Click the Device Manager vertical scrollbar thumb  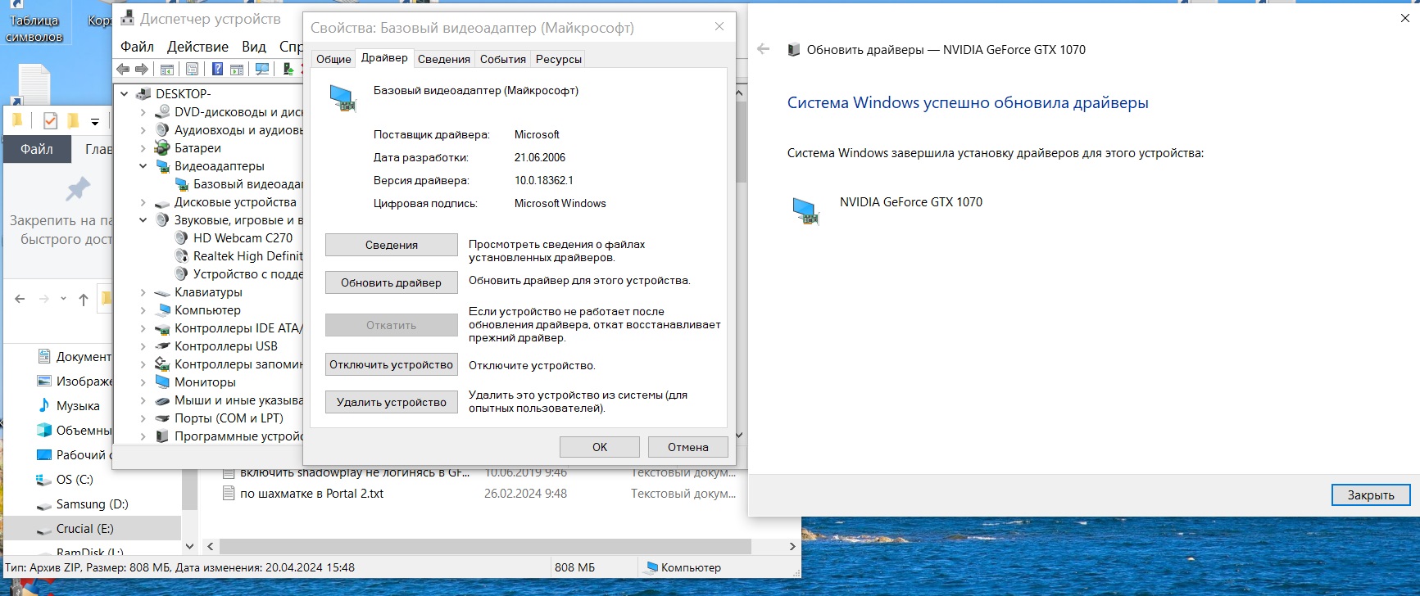click(740, 142)
